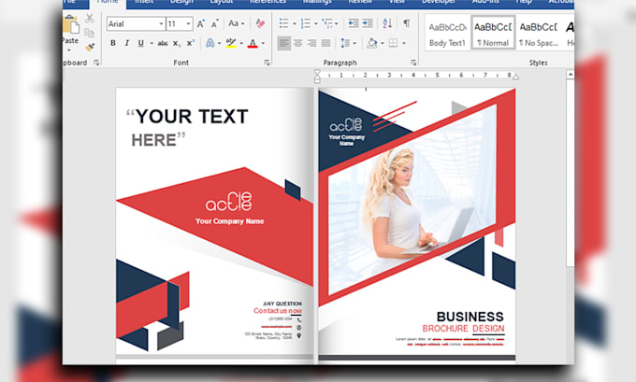The image size is (636, 382).
Task: Toggle Subscript formatting
Action: tap(177, 43)
